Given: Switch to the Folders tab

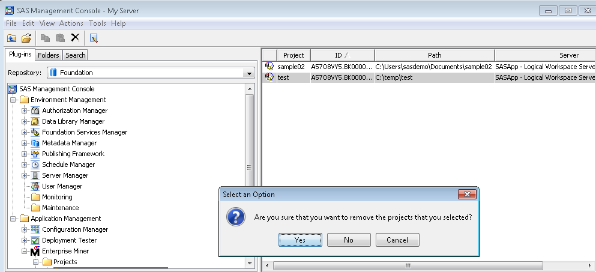Looking at the screenshot, I should click(x=49, y=55).
